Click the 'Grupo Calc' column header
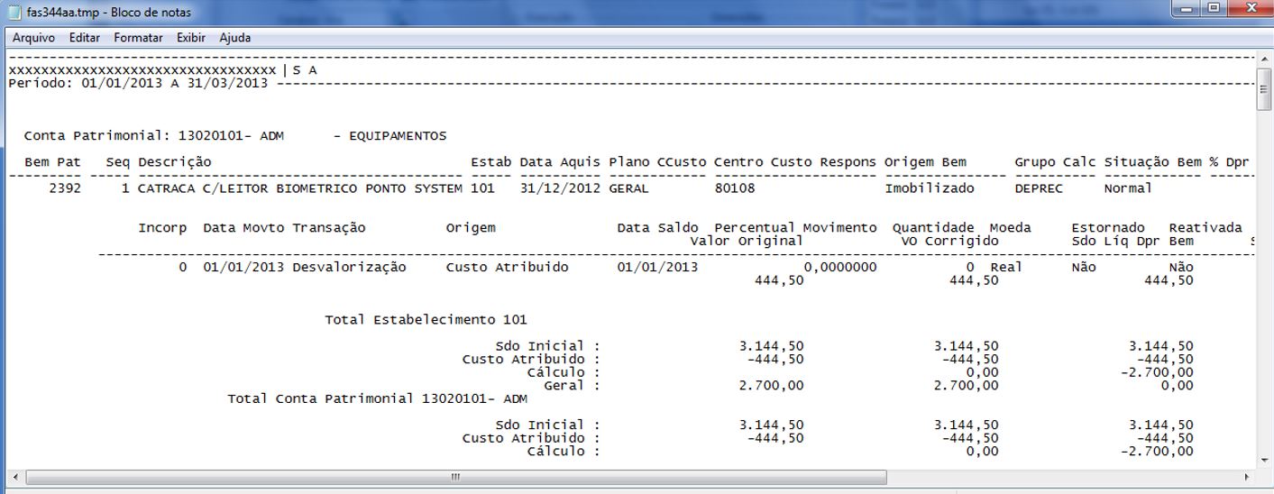The image size is (1274, 494). click(1055, 162)
